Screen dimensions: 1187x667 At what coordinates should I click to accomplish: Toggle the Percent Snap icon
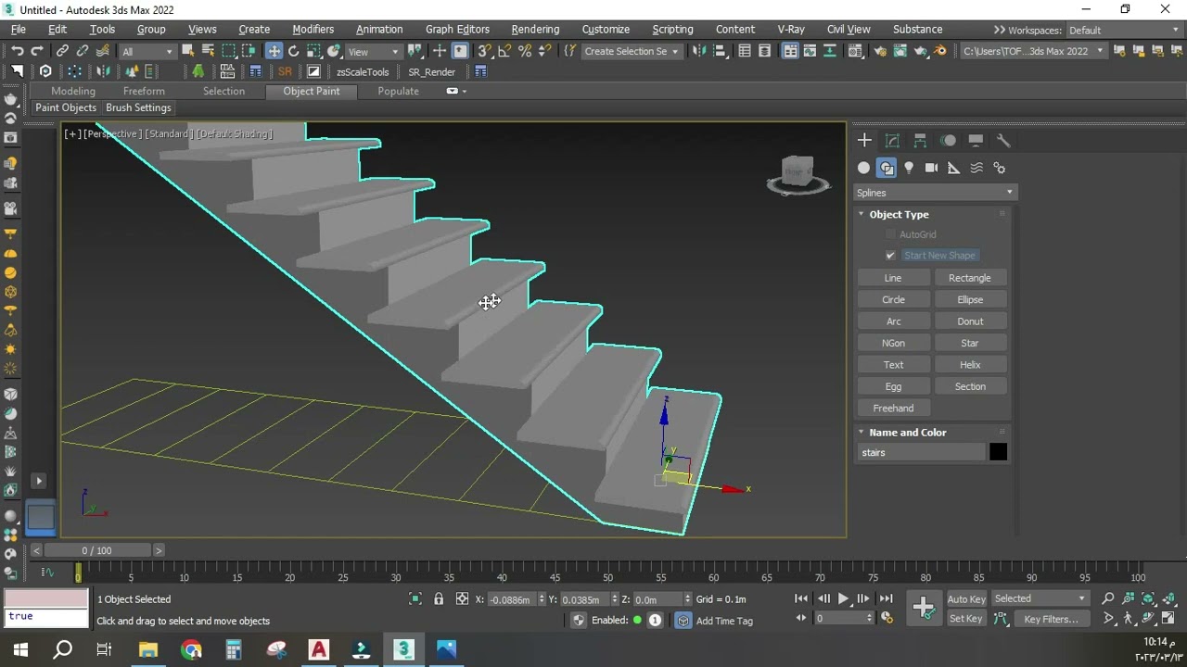[525, 51]
